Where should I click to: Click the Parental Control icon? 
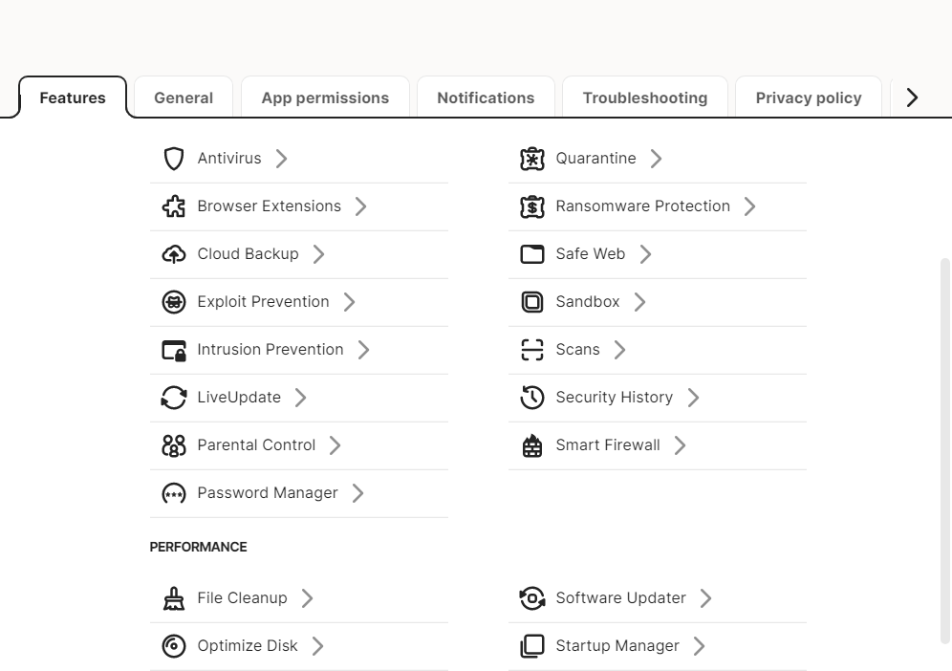(x=173, y=445)
